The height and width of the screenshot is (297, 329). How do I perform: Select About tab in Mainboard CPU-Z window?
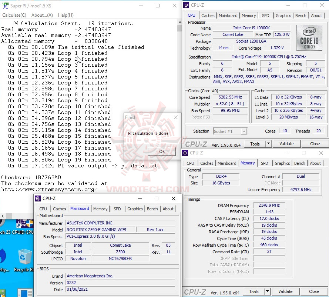(x=168, y=209)
